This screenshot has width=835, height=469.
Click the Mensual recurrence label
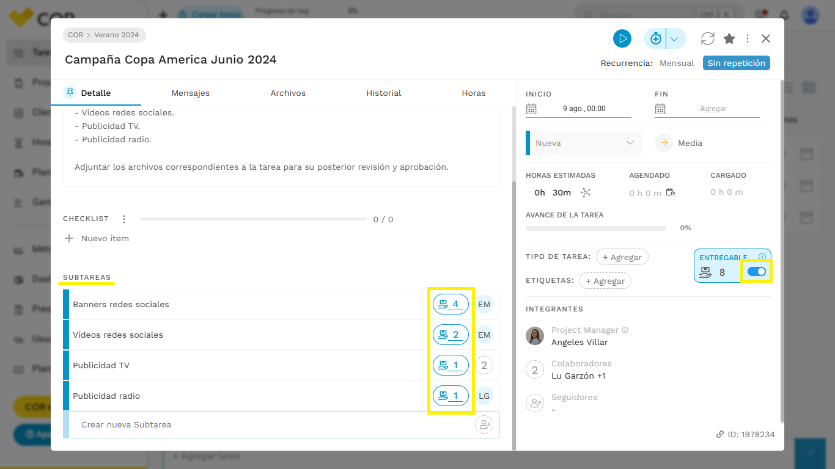coord(677,63)
